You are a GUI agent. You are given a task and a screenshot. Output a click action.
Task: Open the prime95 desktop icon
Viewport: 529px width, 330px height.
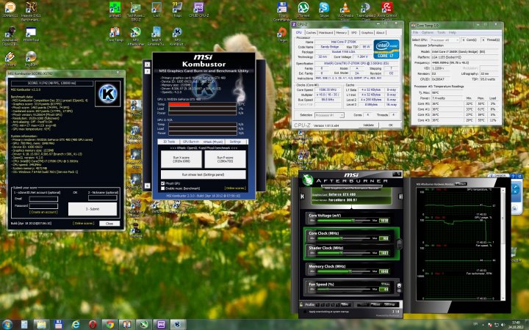click(115, 10)
